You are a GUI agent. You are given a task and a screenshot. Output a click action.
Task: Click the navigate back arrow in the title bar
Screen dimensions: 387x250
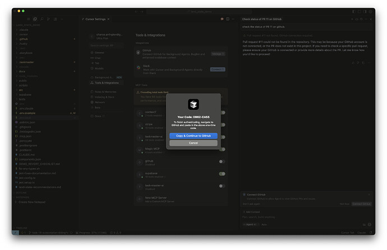[x=136, y=12]
